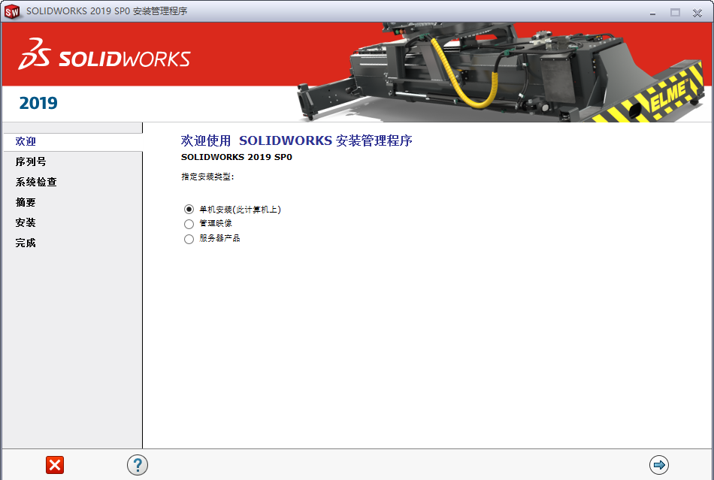Go to the 序列号 step

coord(31,162)
